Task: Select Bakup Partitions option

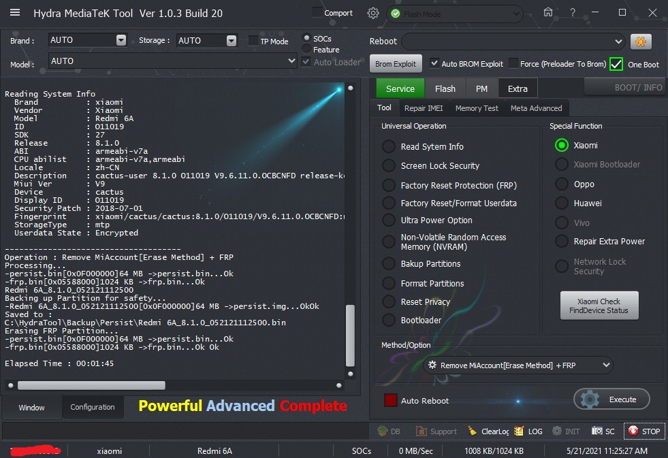Action: click(x=389, y=263)
